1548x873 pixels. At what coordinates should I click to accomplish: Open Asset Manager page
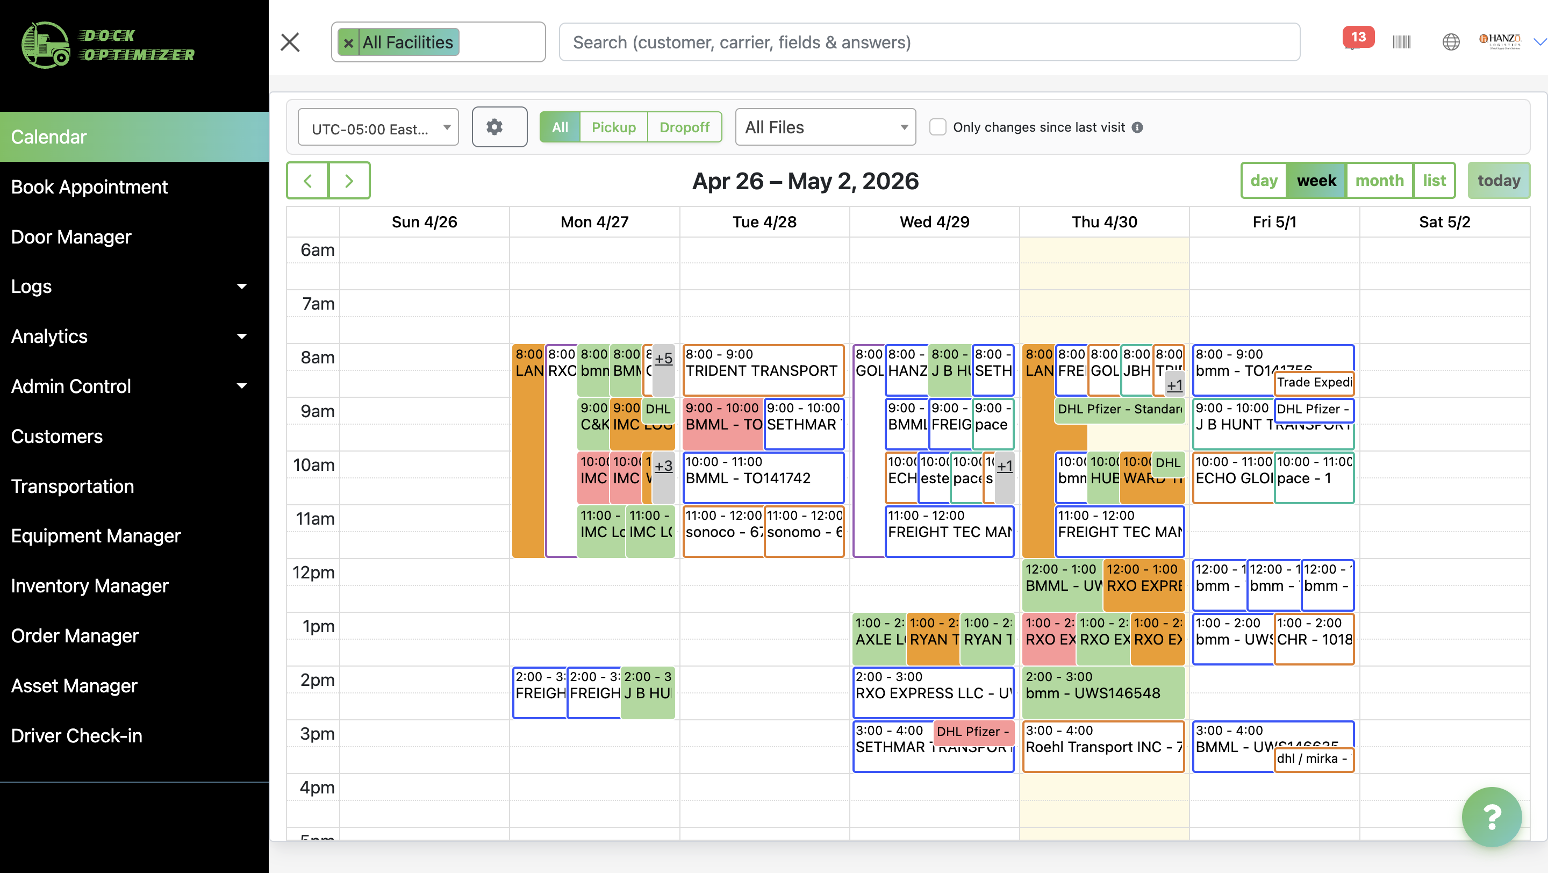[134, 685]
